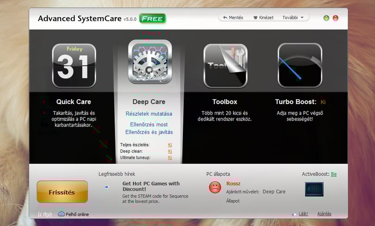Toggle Teljes észlelés Ki switch
Image resolution: width=375 pixels, height=226 pixels.
coord(170,145)
